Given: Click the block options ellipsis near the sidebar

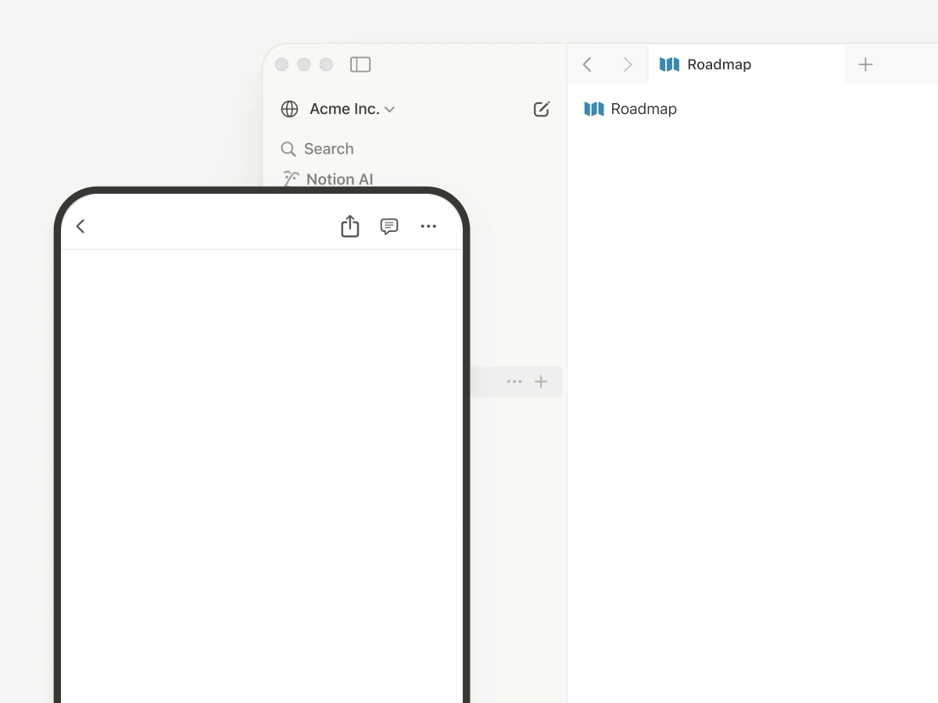Looking at the screenshot, I should tap(514, 381).
